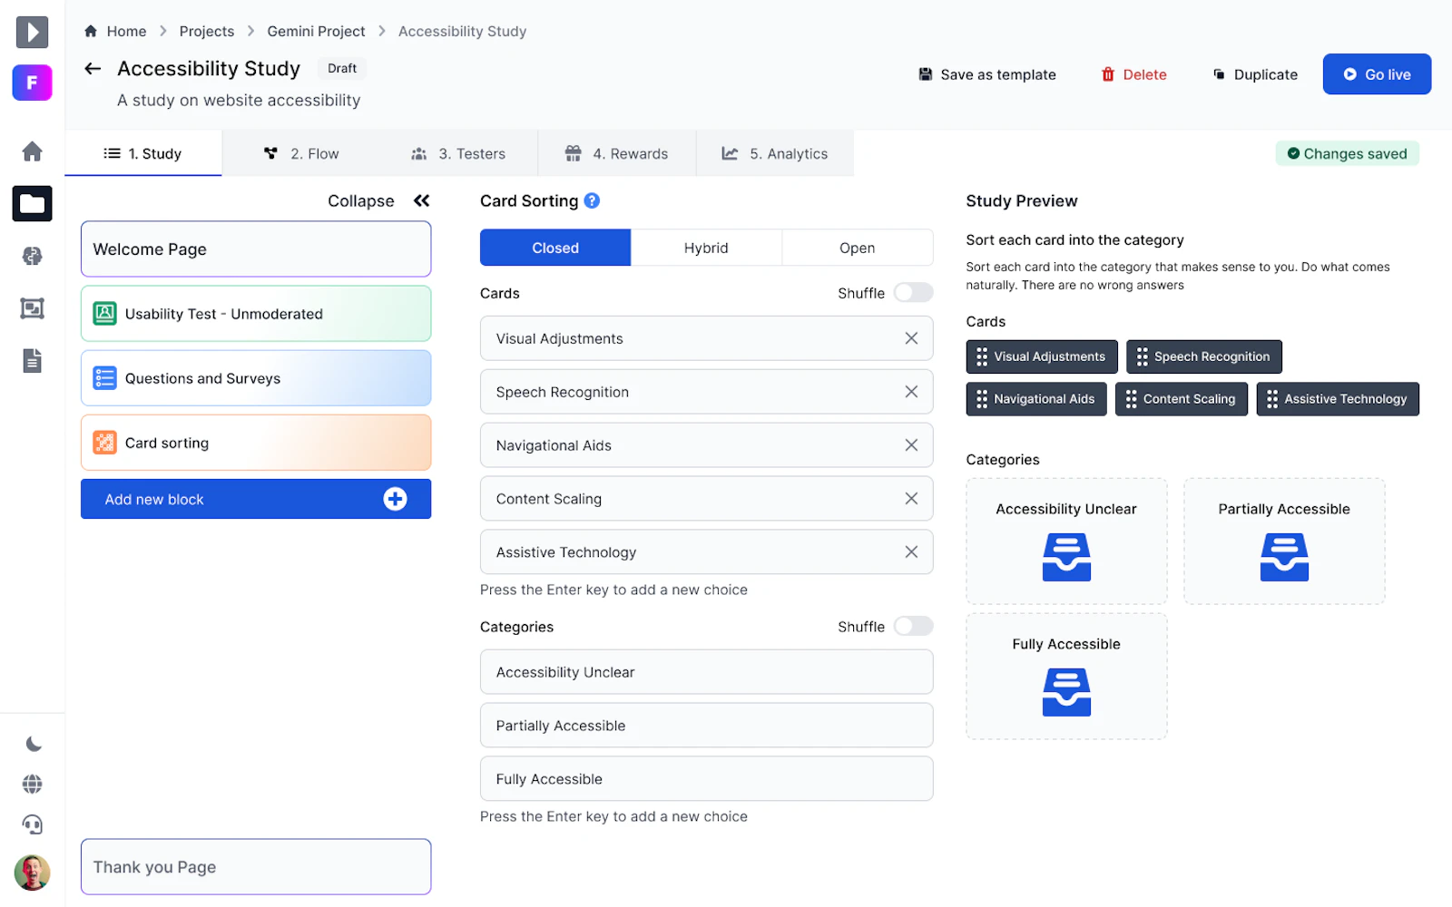This screenshot has width=1452, height=907.
Task: Click the Questions and Surveys block icon
Action: tap(105, 378)
